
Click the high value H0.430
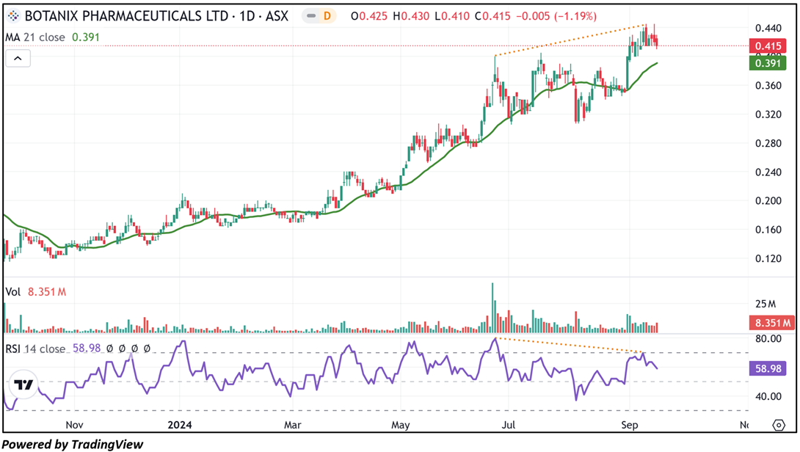tap(411, 16)
